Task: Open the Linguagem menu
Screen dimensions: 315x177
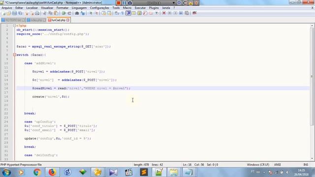Action: tap(79, 8)
